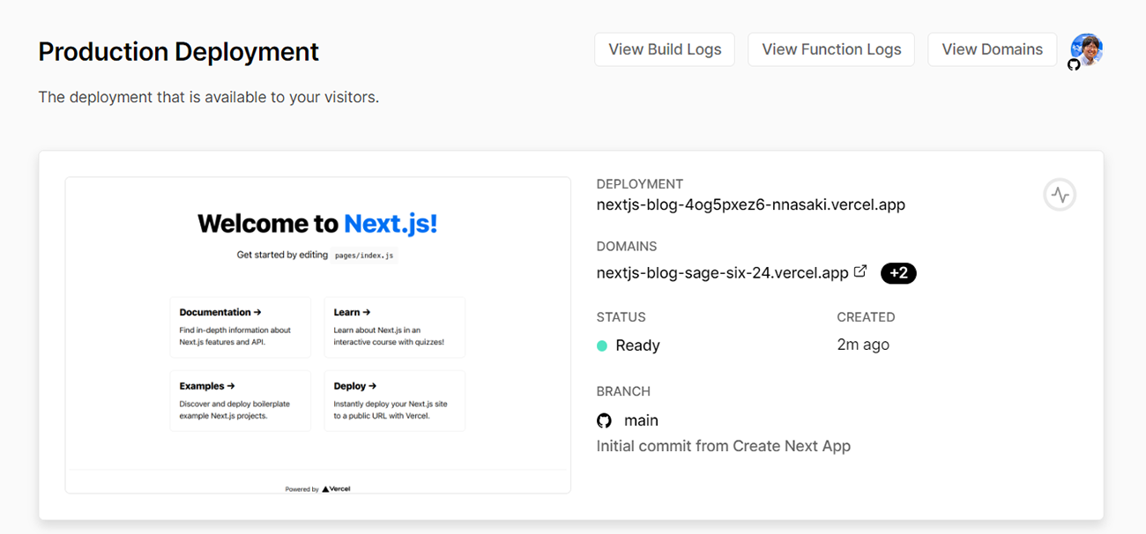The image size is (1146, 534).
Task: Click the Examples card in preview
Action: [x=241, y=401]
